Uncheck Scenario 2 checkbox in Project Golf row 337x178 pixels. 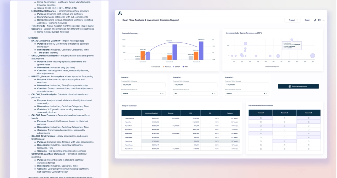[284, 126]
